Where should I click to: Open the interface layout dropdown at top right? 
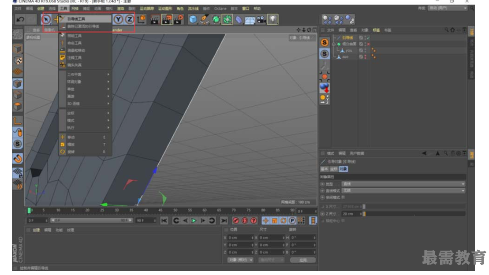448,8
